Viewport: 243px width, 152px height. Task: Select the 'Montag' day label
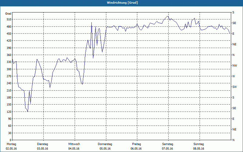[11, 144]
